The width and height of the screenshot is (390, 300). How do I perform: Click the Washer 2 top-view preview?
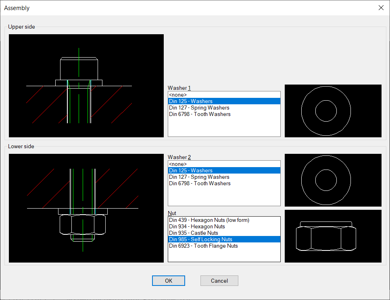pos(333,180)
